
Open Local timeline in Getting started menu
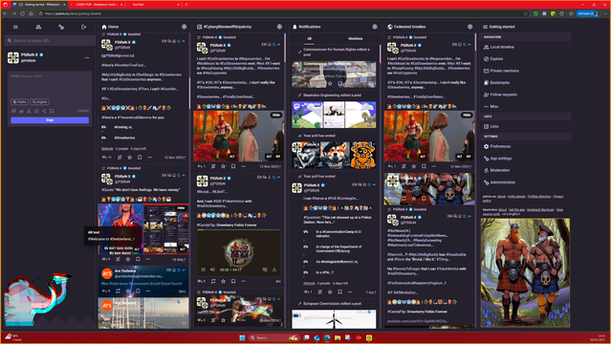pyautogui.click(x=499, y=47)
